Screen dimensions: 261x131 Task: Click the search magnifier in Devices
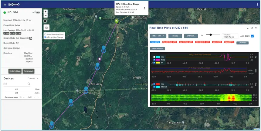point(29,84)
